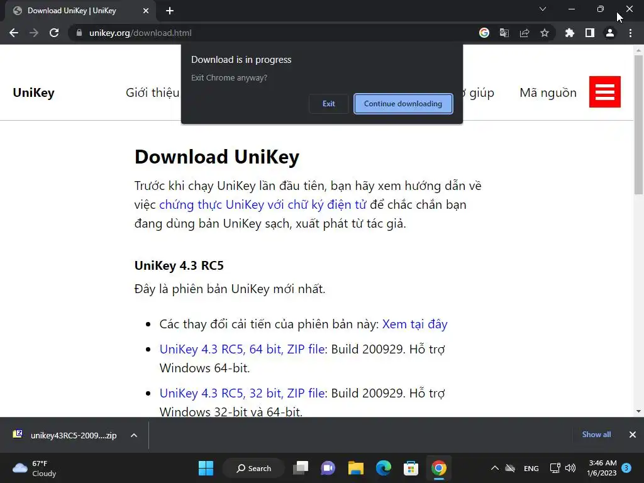Screen dimensions: 644x483
Task: Open the network tray icon
Action: [555, 468]
